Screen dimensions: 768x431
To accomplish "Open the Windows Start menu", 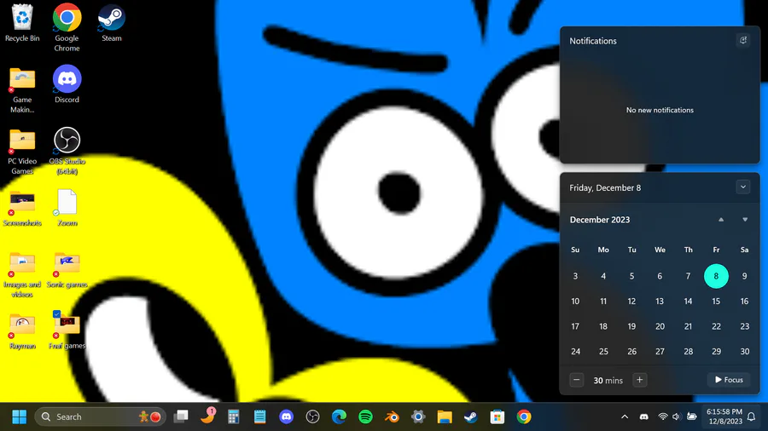I will (19, 417).
